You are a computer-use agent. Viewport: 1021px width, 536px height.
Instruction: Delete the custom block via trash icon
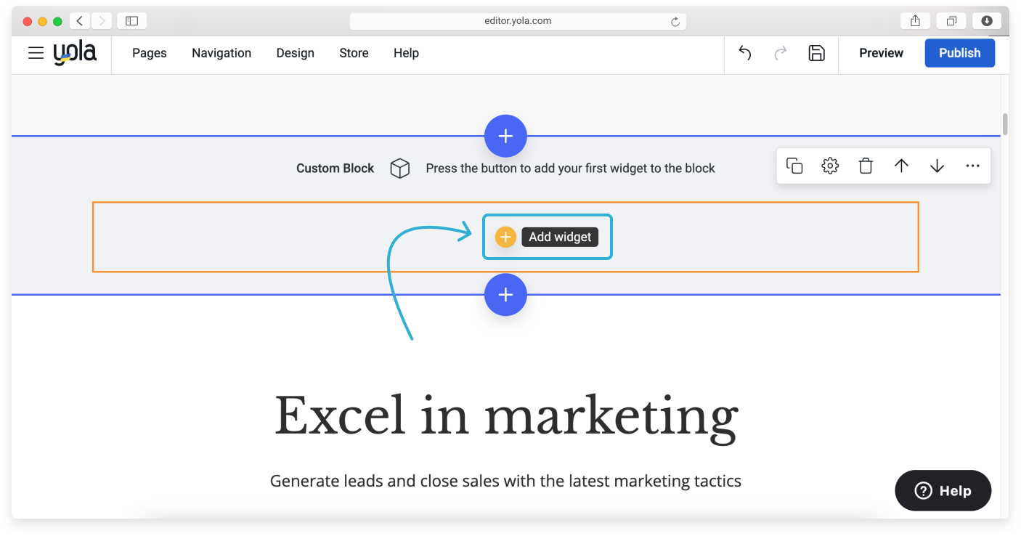coord(866,166)
